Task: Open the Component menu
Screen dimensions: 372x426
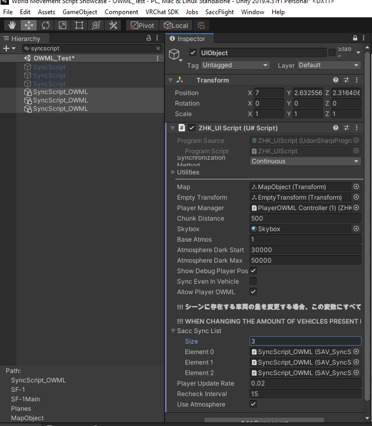Action: click(121, 12)
